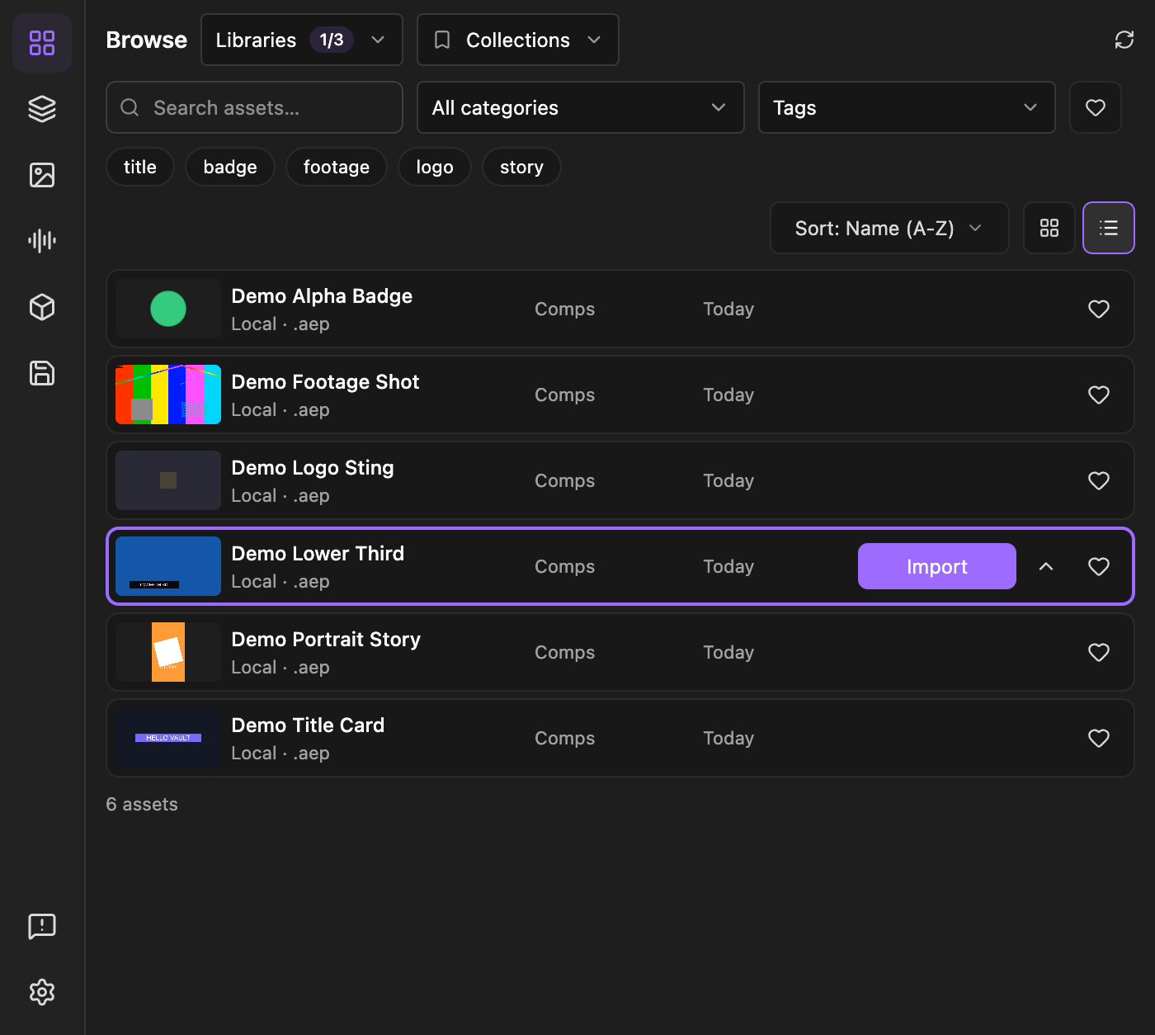
Task: Import the Demo Lower Third asset
Action: (x=937, y=566)
